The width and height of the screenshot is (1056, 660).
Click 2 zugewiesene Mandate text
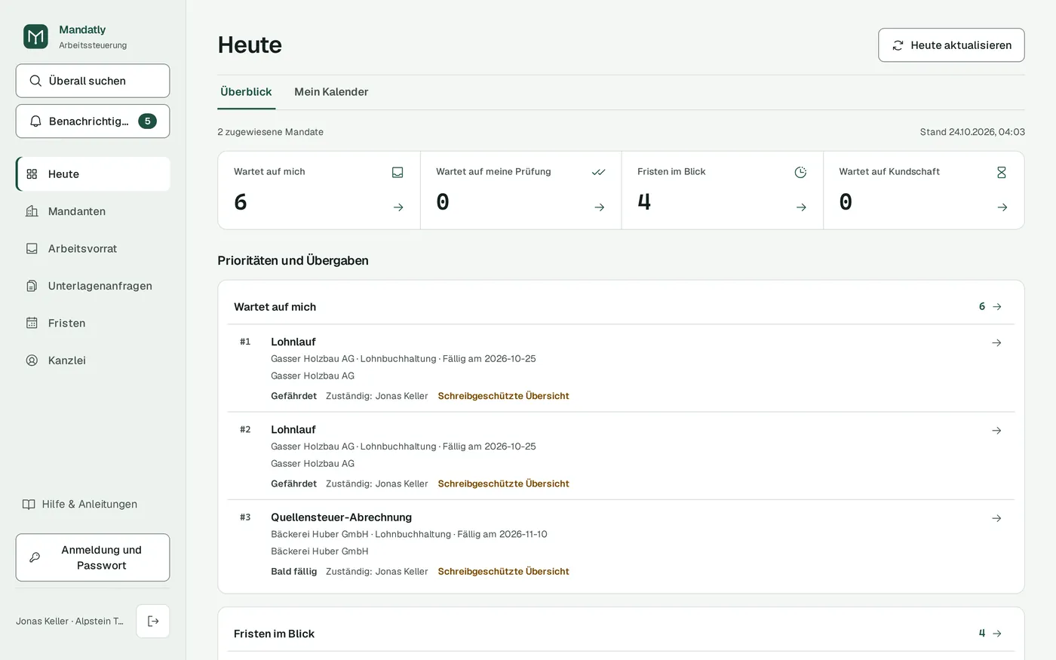[271, 132]
